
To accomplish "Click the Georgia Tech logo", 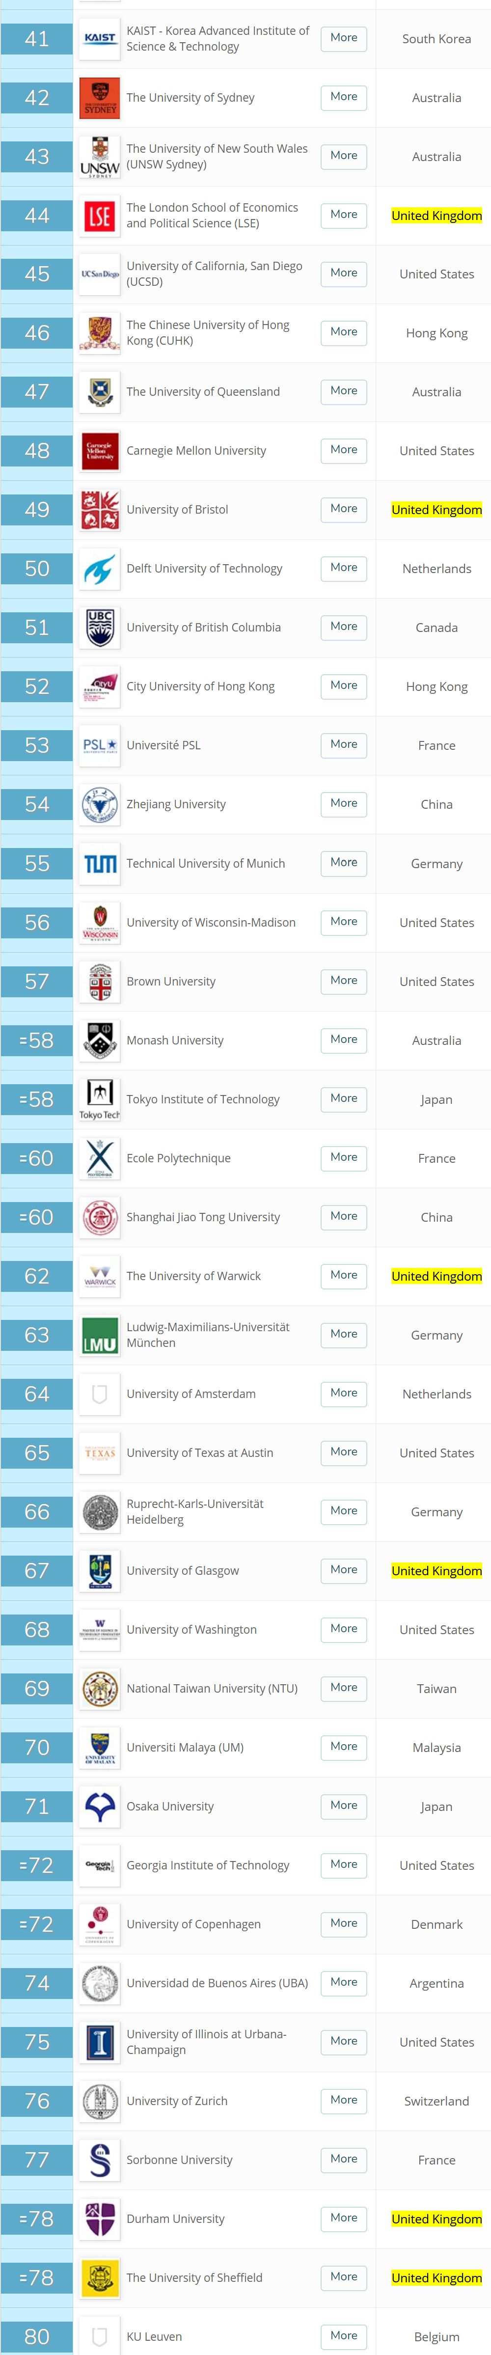I will [100, 1865].
